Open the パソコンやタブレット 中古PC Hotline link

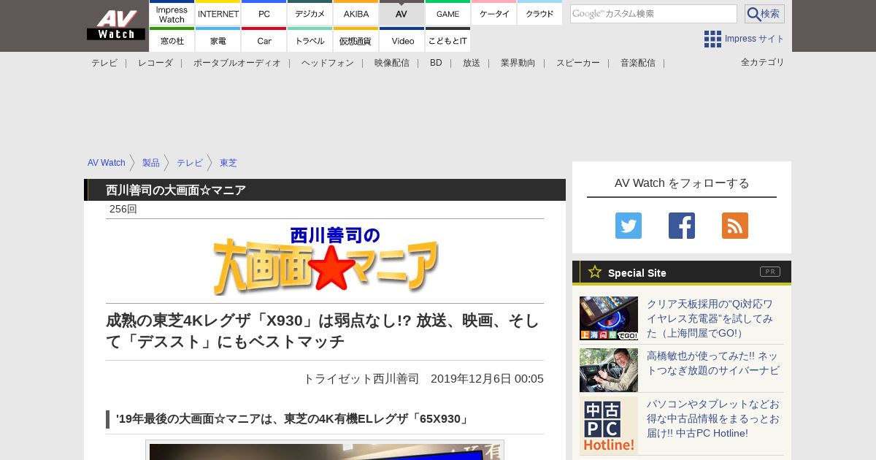click(x=713, y=418)
